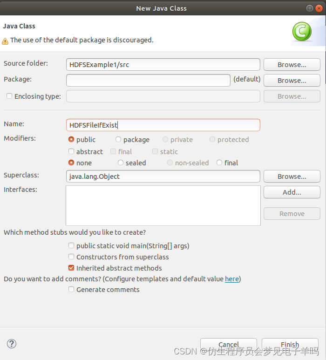This screenshot has height=360, width=326.
Task: Click the Superclass java.lang.Object field
Action: (x=163, y=177)
